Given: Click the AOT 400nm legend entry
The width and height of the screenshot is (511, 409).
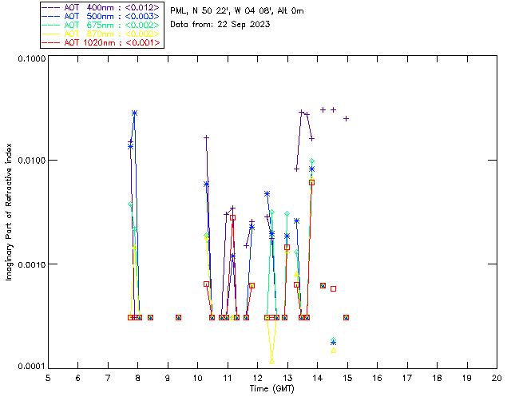Looking at the screenshot, I should click(101, 7).
